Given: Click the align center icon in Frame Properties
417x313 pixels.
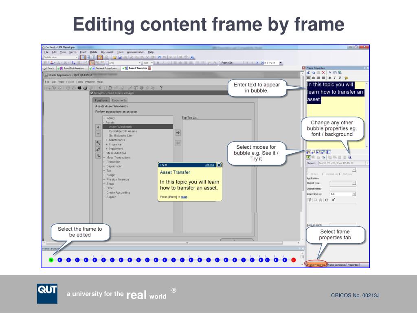Looking at the screenshot, I should (x=313, y=78).
